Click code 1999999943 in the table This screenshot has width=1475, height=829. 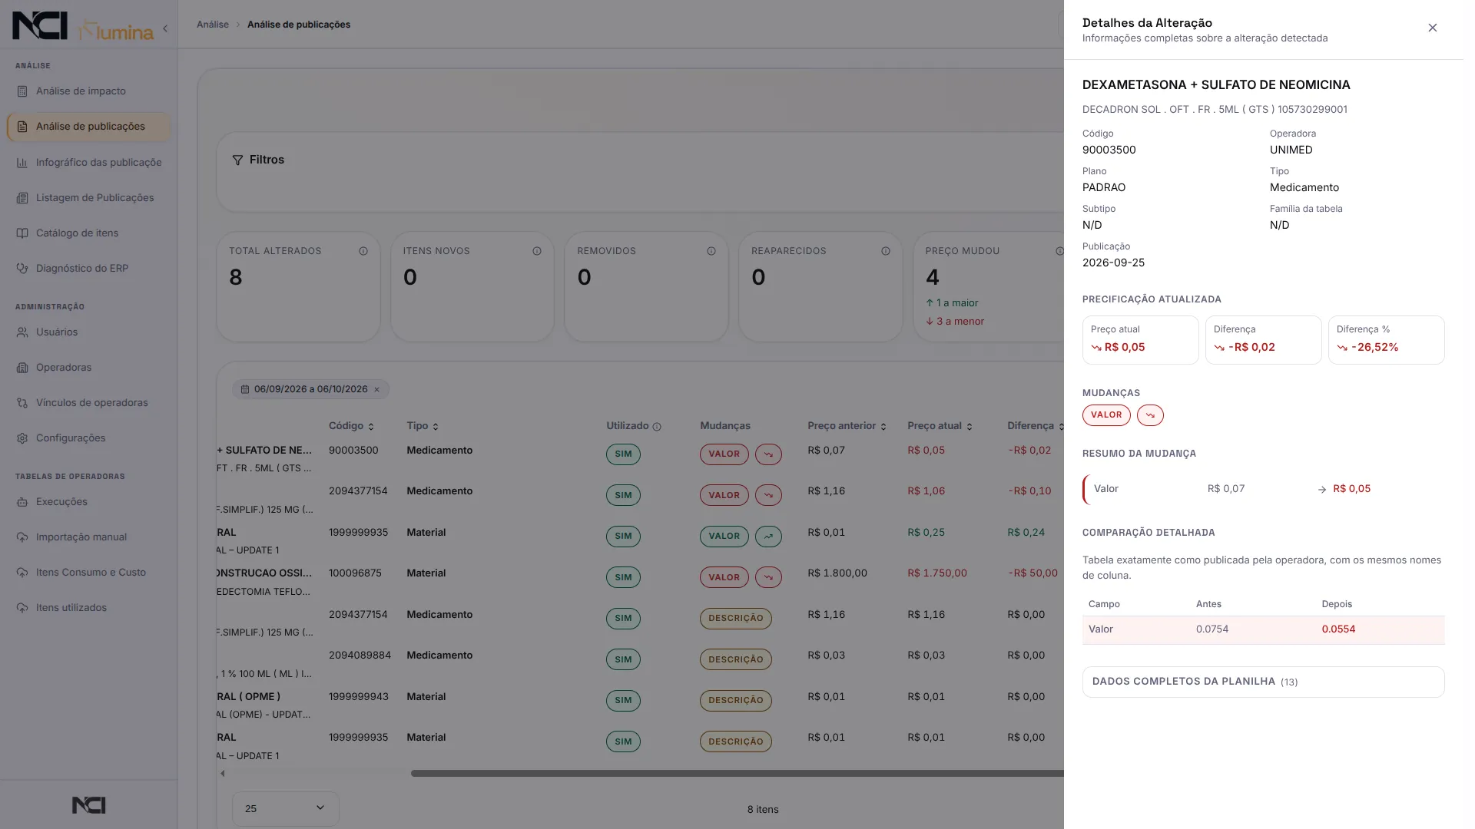coord(358,697)
